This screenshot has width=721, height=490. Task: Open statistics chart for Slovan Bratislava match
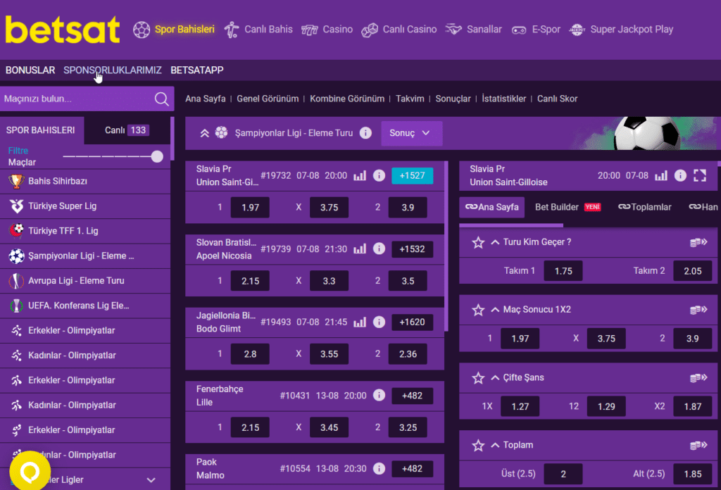pos(360,249)
